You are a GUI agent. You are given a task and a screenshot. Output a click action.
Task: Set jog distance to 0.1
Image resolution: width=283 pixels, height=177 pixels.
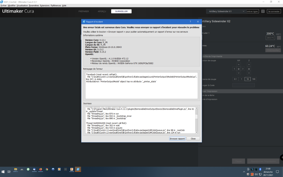coord(235,79)
